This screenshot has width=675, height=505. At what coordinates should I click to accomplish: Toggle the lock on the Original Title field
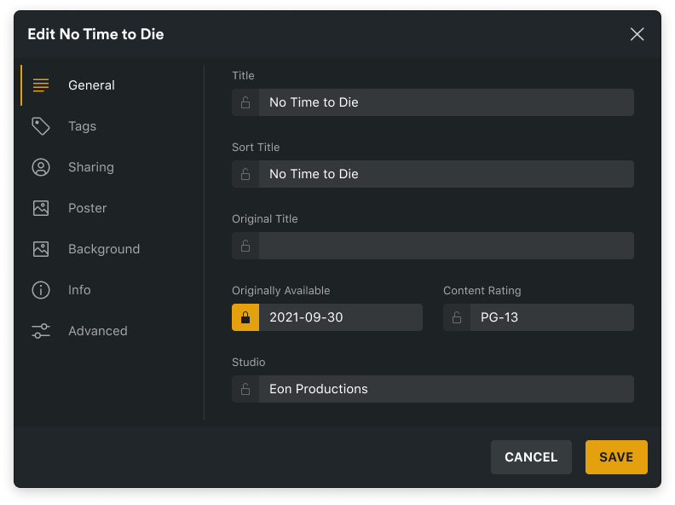coord(245,246)
